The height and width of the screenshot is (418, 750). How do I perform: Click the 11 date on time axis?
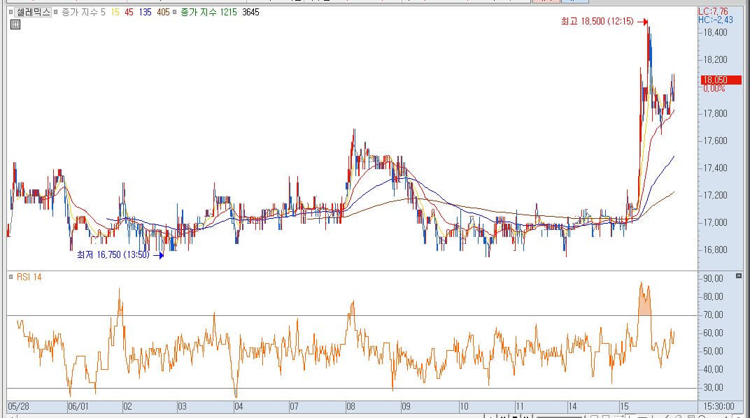tap(519, 407)
